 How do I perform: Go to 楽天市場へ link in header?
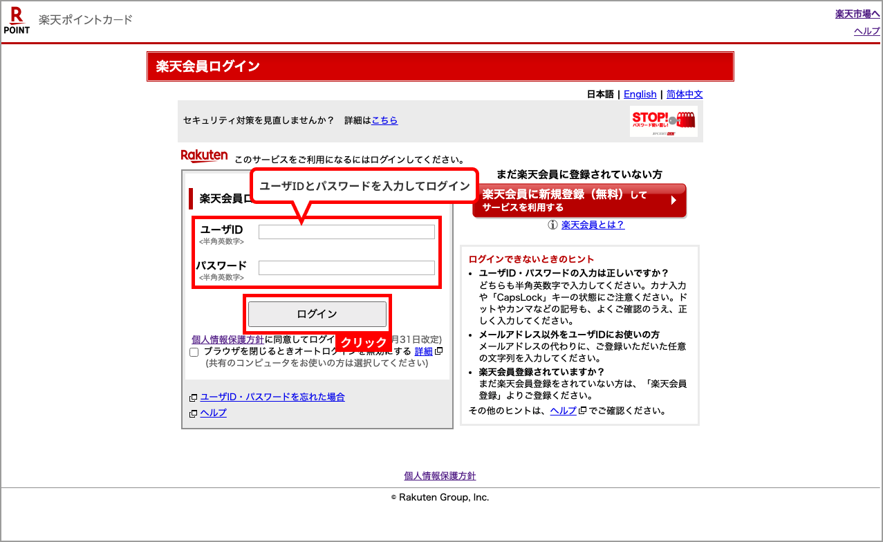(857, 14)
